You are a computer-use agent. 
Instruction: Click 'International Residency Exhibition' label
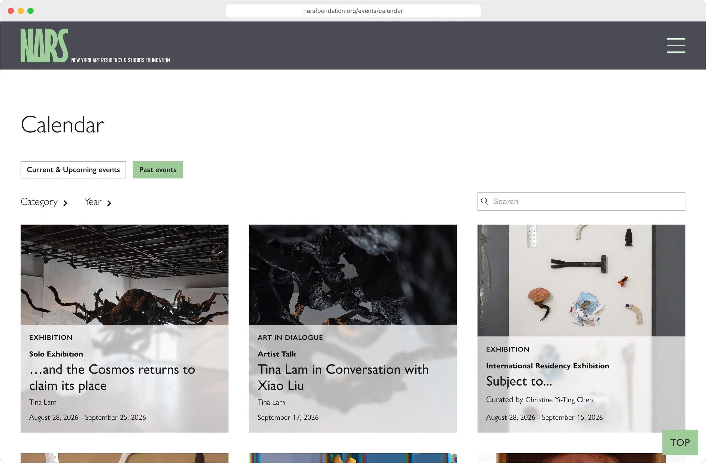547,366
